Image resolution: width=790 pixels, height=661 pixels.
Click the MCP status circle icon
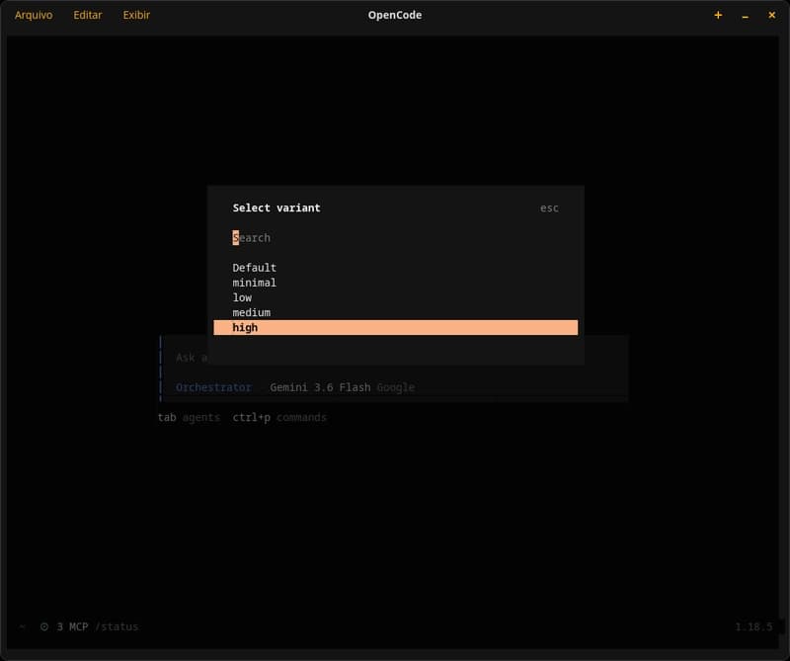44,626
